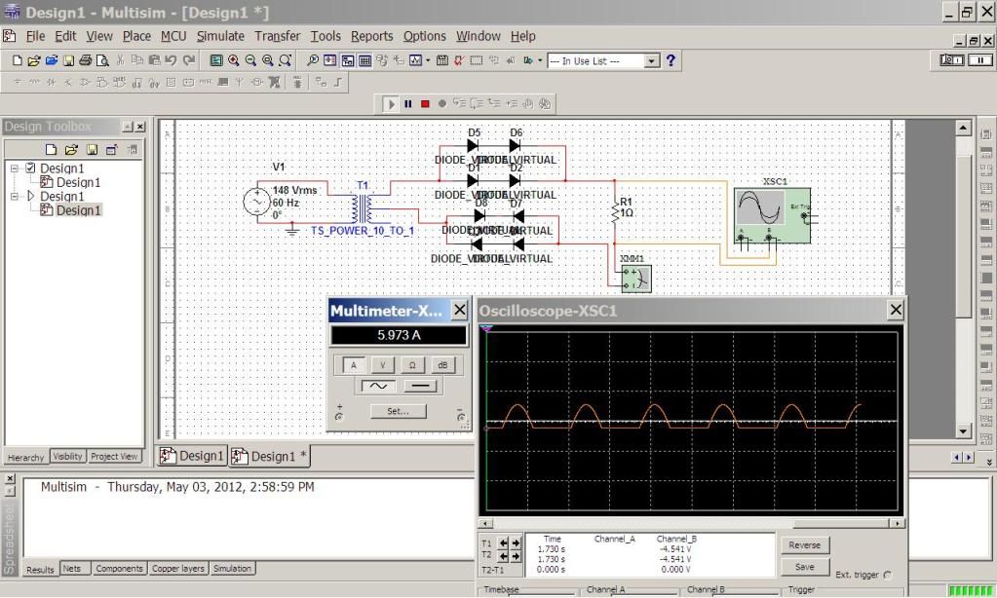Click the simulation run/stop switch at top right

952,59
